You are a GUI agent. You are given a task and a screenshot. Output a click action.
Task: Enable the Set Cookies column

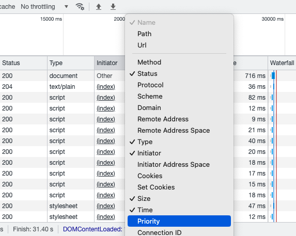(x=179, y=187)
